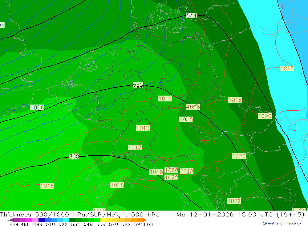This screenshot has height=226, width=308.
Task: Click the 594 legend value
Action: point(138,224)
